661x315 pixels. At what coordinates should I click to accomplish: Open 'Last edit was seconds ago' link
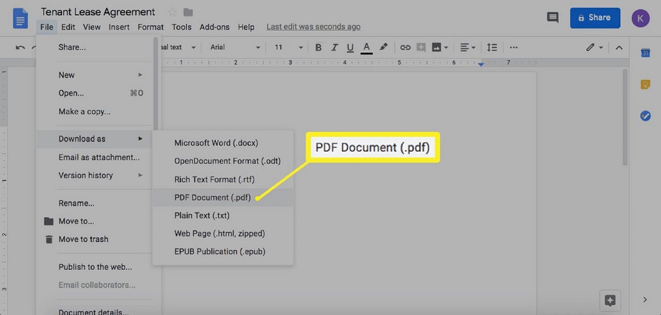pyautogui.click(x=313, y=27)
